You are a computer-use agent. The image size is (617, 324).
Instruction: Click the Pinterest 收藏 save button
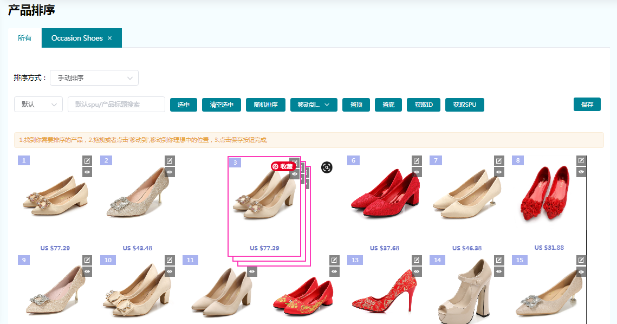pos(283,166)
